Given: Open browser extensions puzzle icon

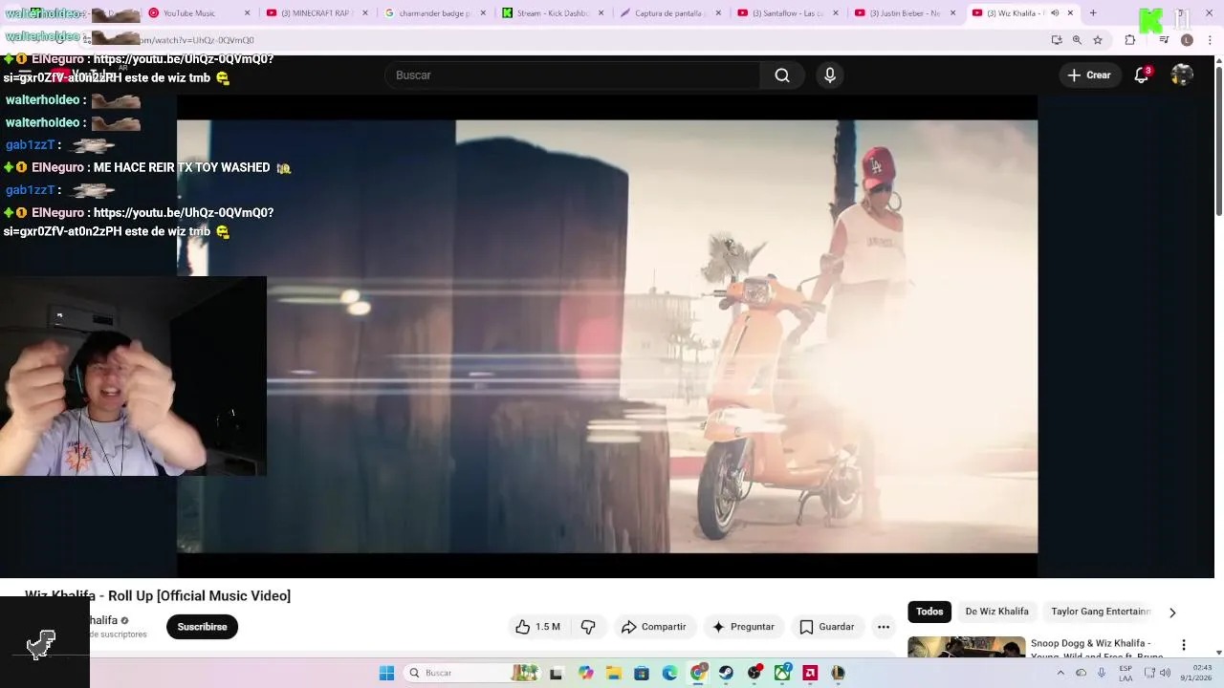Looking at the screenshot, I should tap(1130, 40).
